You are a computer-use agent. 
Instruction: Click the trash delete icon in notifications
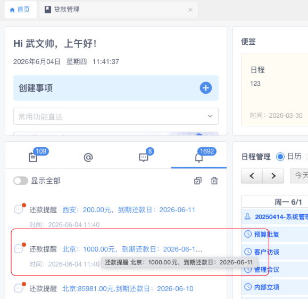[x=214, y=181]
